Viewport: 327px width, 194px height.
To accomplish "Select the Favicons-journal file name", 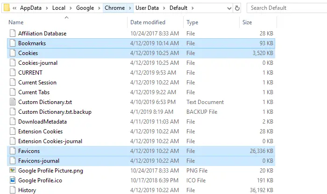I will coord(39,161).
